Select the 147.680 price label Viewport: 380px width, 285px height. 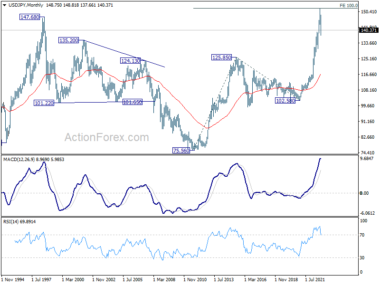[x=29, y=17]
